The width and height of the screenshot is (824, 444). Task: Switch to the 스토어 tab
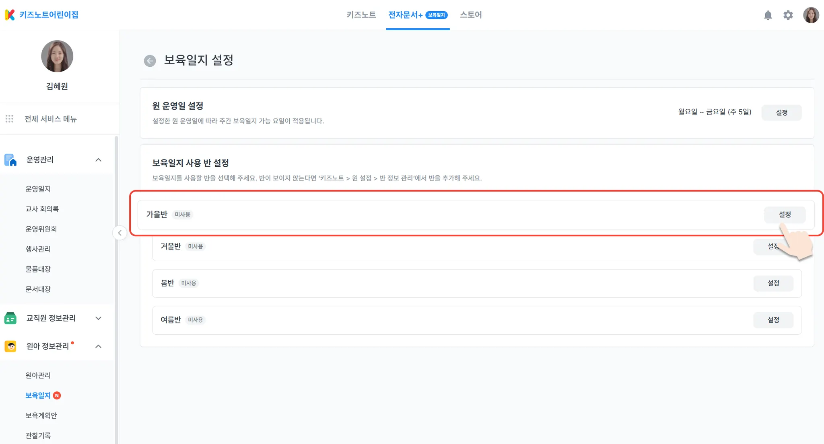click(470, 15)
